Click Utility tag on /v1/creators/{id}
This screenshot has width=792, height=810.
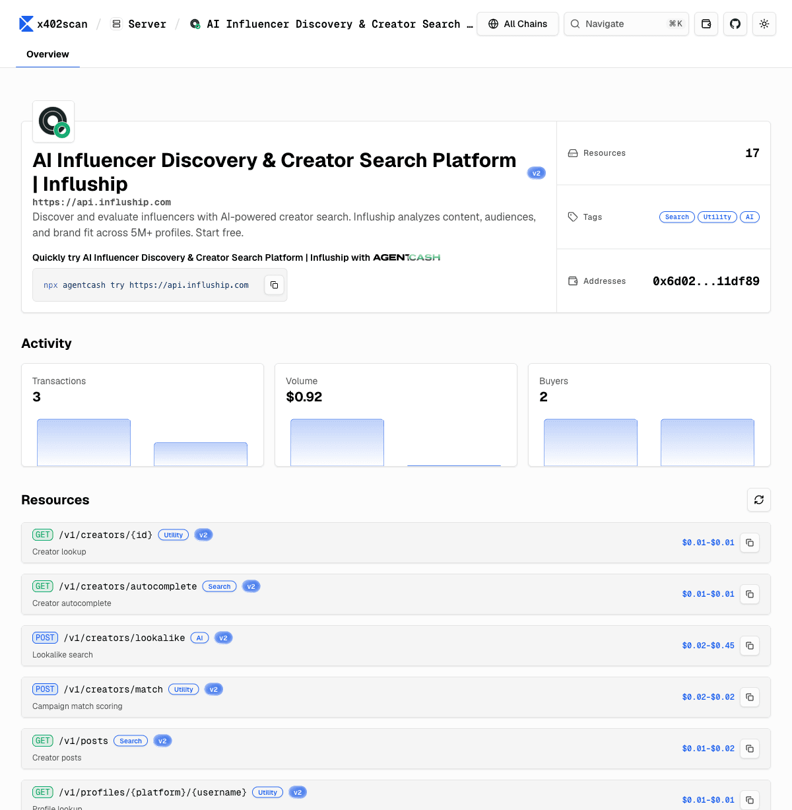pyautogui.click(x=174, y=535)
